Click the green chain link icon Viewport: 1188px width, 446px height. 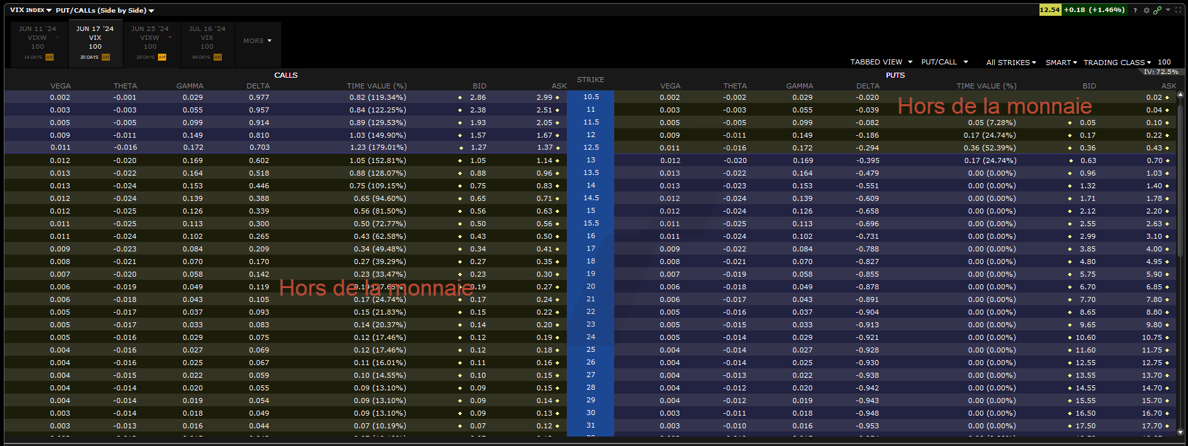[x=1157, y=10]
